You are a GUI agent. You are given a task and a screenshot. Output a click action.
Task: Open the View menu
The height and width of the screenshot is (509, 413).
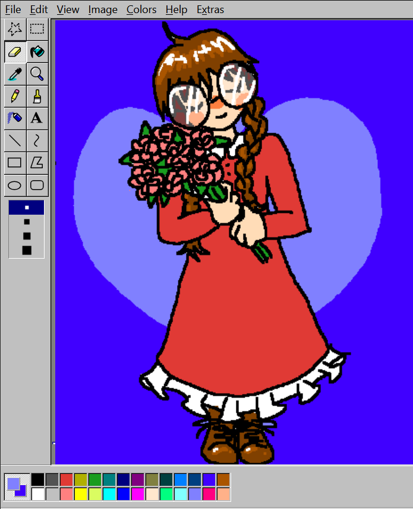[68, 10]
